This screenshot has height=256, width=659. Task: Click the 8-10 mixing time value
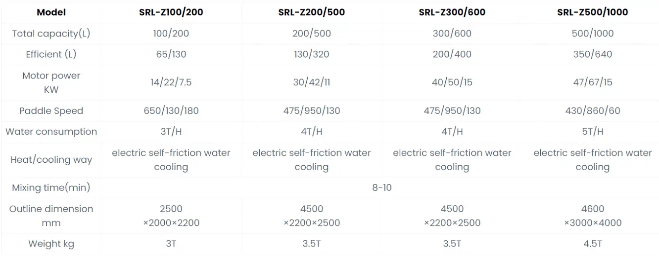tap(381, 188)
